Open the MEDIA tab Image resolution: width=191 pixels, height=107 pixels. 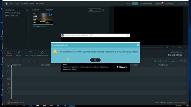[x=9, y=53]
